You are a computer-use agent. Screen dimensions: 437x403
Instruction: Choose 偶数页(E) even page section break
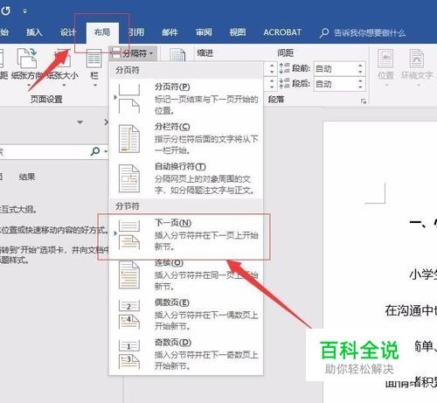point(186,314)
